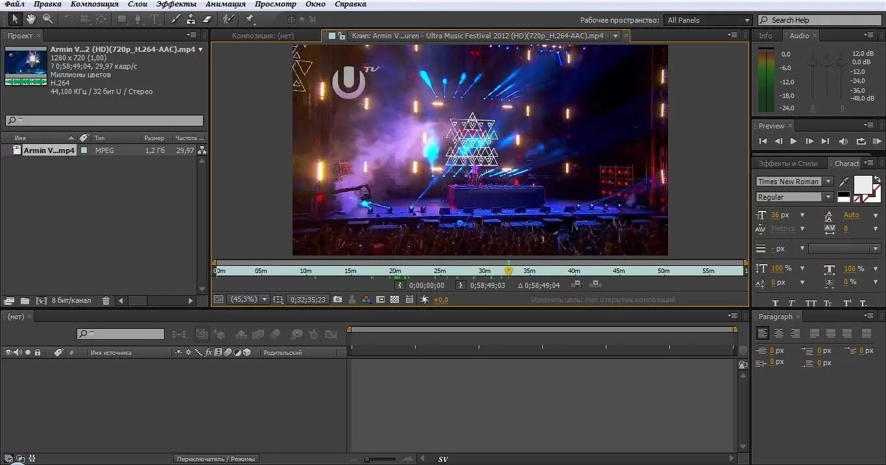Create new folder in Project panel
The width and height of the screenshot is (886, 465).
tap(25, 301)
